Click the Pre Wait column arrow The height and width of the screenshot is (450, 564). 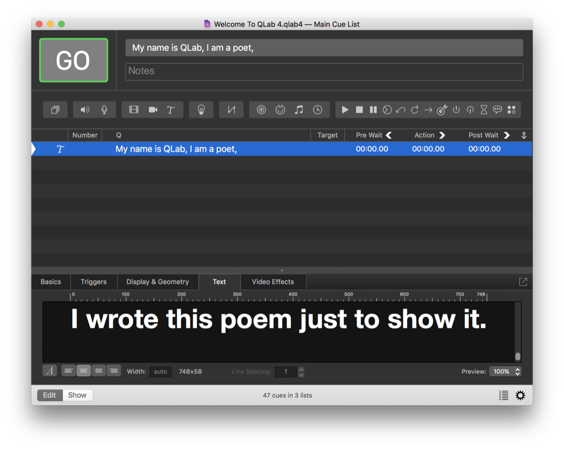pyautogui.click(x=388, y=135)
